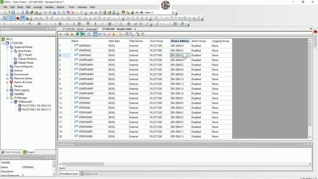This screenshot has width=318, height=179.
Task: Switch to the Vijeo-Manager tab
Action: [x=11, y=152]
